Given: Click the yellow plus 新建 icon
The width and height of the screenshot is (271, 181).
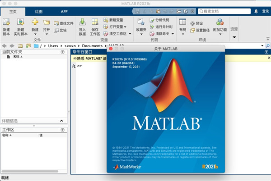Looking at the screenshot, I should point(35,22).
